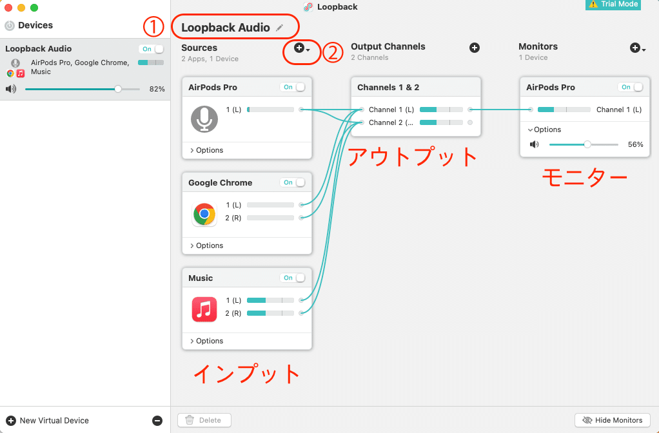Image resolution: width=659 pixels, height=433 pixels.
Task: Click the '2 Channels' subtitle text
Action: click(x=370, y=57)
